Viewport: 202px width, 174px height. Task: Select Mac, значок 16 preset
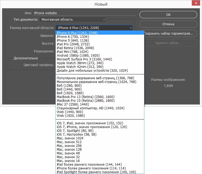(100, 161)
